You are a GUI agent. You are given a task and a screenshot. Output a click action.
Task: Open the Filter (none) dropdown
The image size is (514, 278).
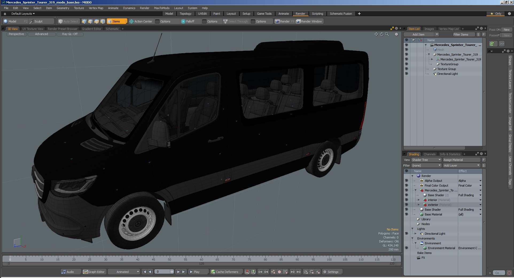pos(426,165)
